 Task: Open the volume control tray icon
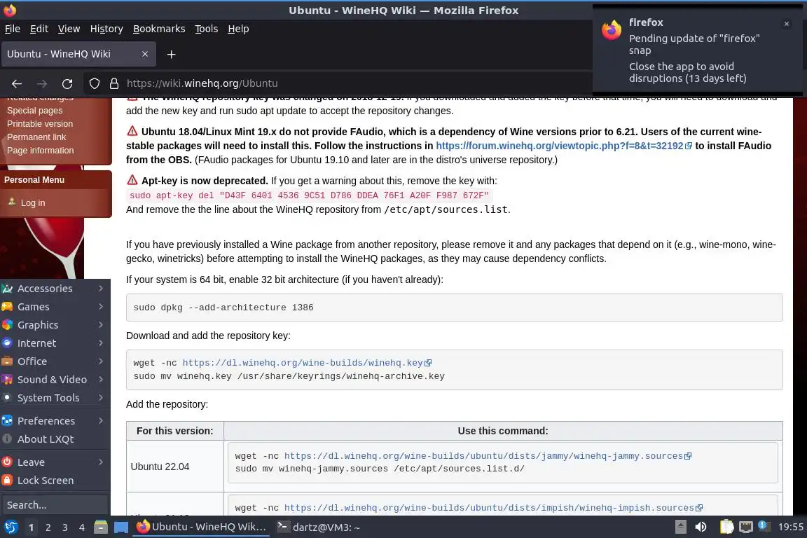coord(701,527)
